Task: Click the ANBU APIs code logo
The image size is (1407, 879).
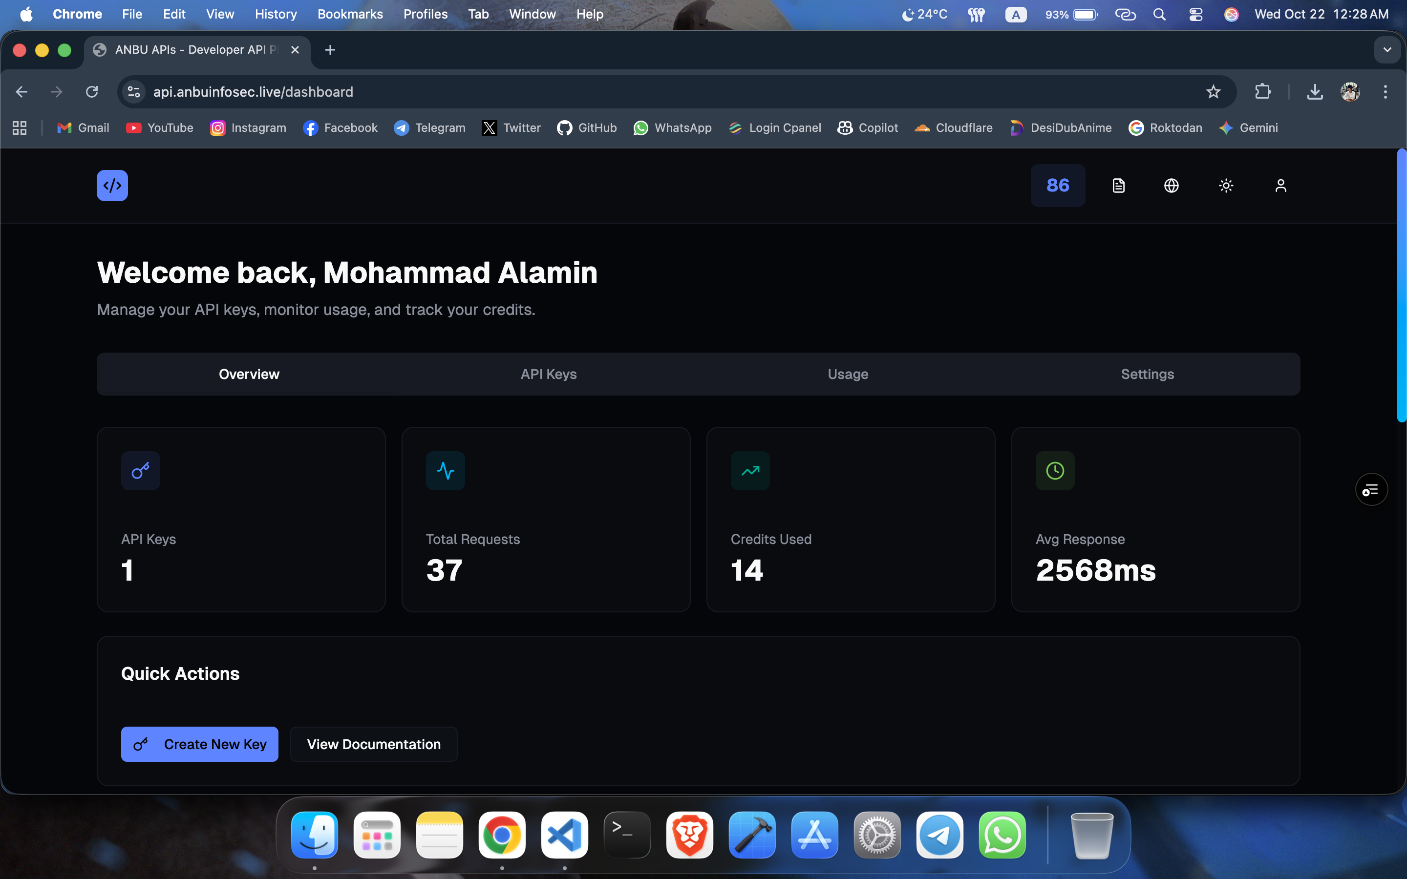Action: tap(111, 186)
